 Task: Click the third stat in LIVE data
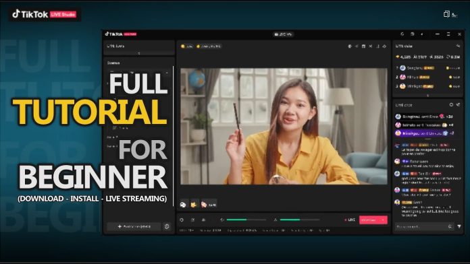pyautogui.click(x=436, y=57)
